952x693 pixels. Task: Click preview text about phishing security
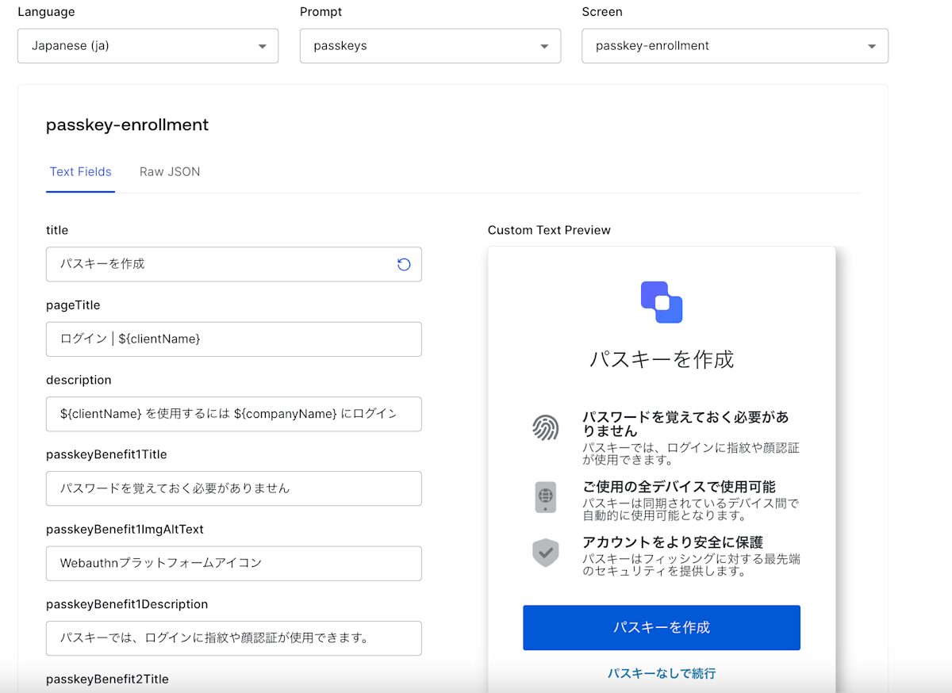(x=691, y=565)
